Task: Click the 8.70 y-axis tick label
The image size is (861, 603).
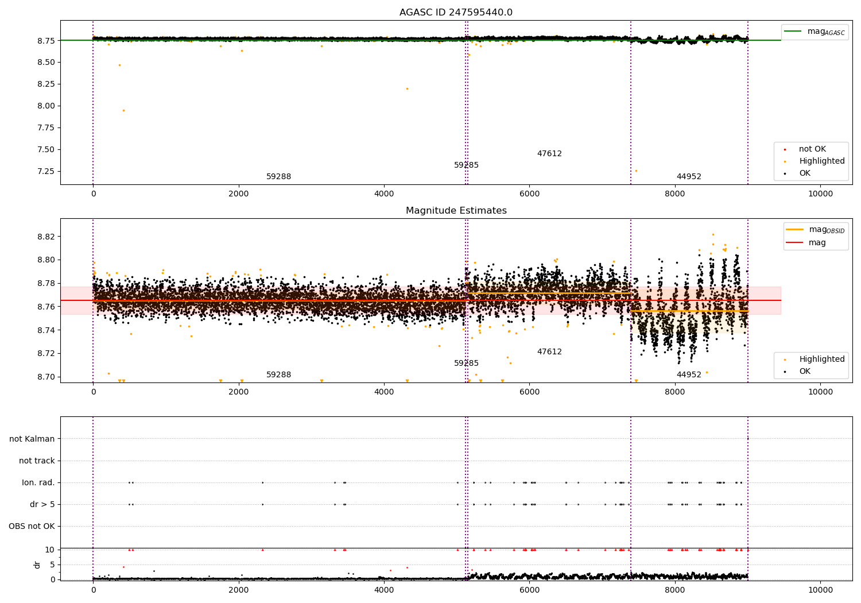Action: 46,377
